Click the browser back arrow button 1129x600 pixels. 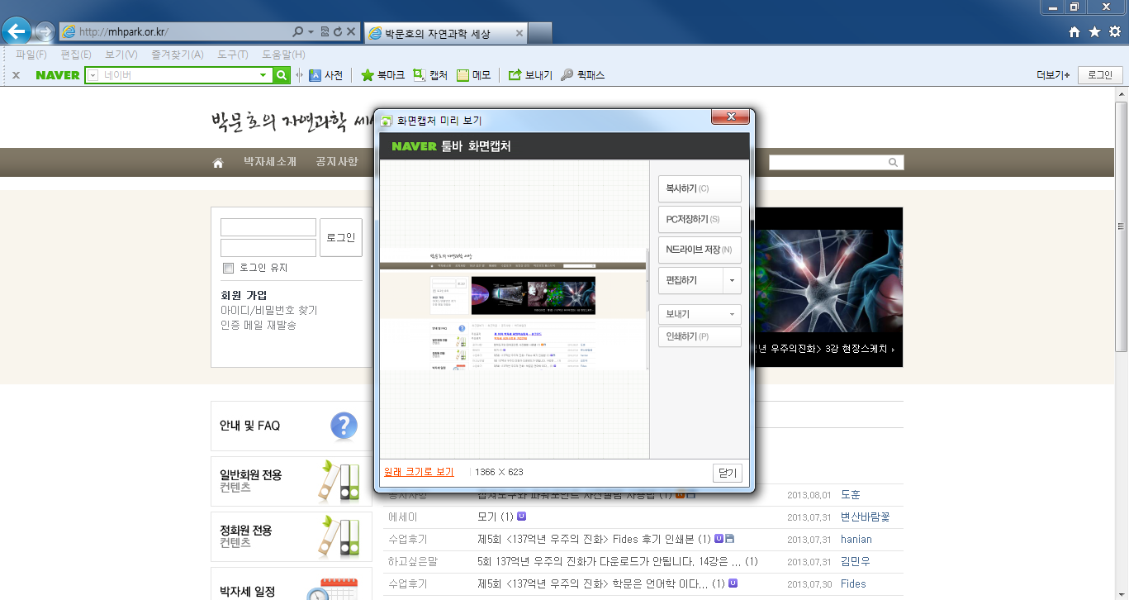point(17,31)
